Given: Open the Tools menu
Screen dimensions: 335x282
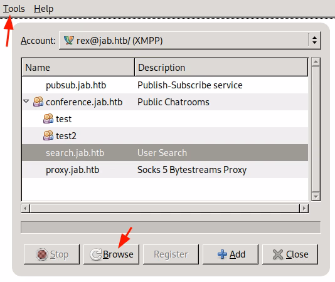Looking at the screenshot, I should [x=14, y=9].
